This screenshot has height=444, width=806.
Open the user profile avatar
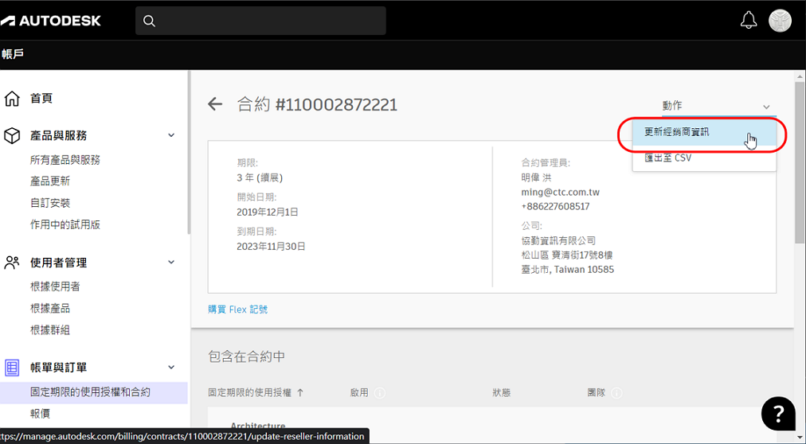tap(780, 21)
